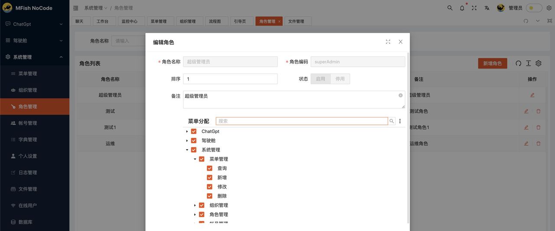Open table column settings gear
The image size is (555, 231).
point(539,63)
